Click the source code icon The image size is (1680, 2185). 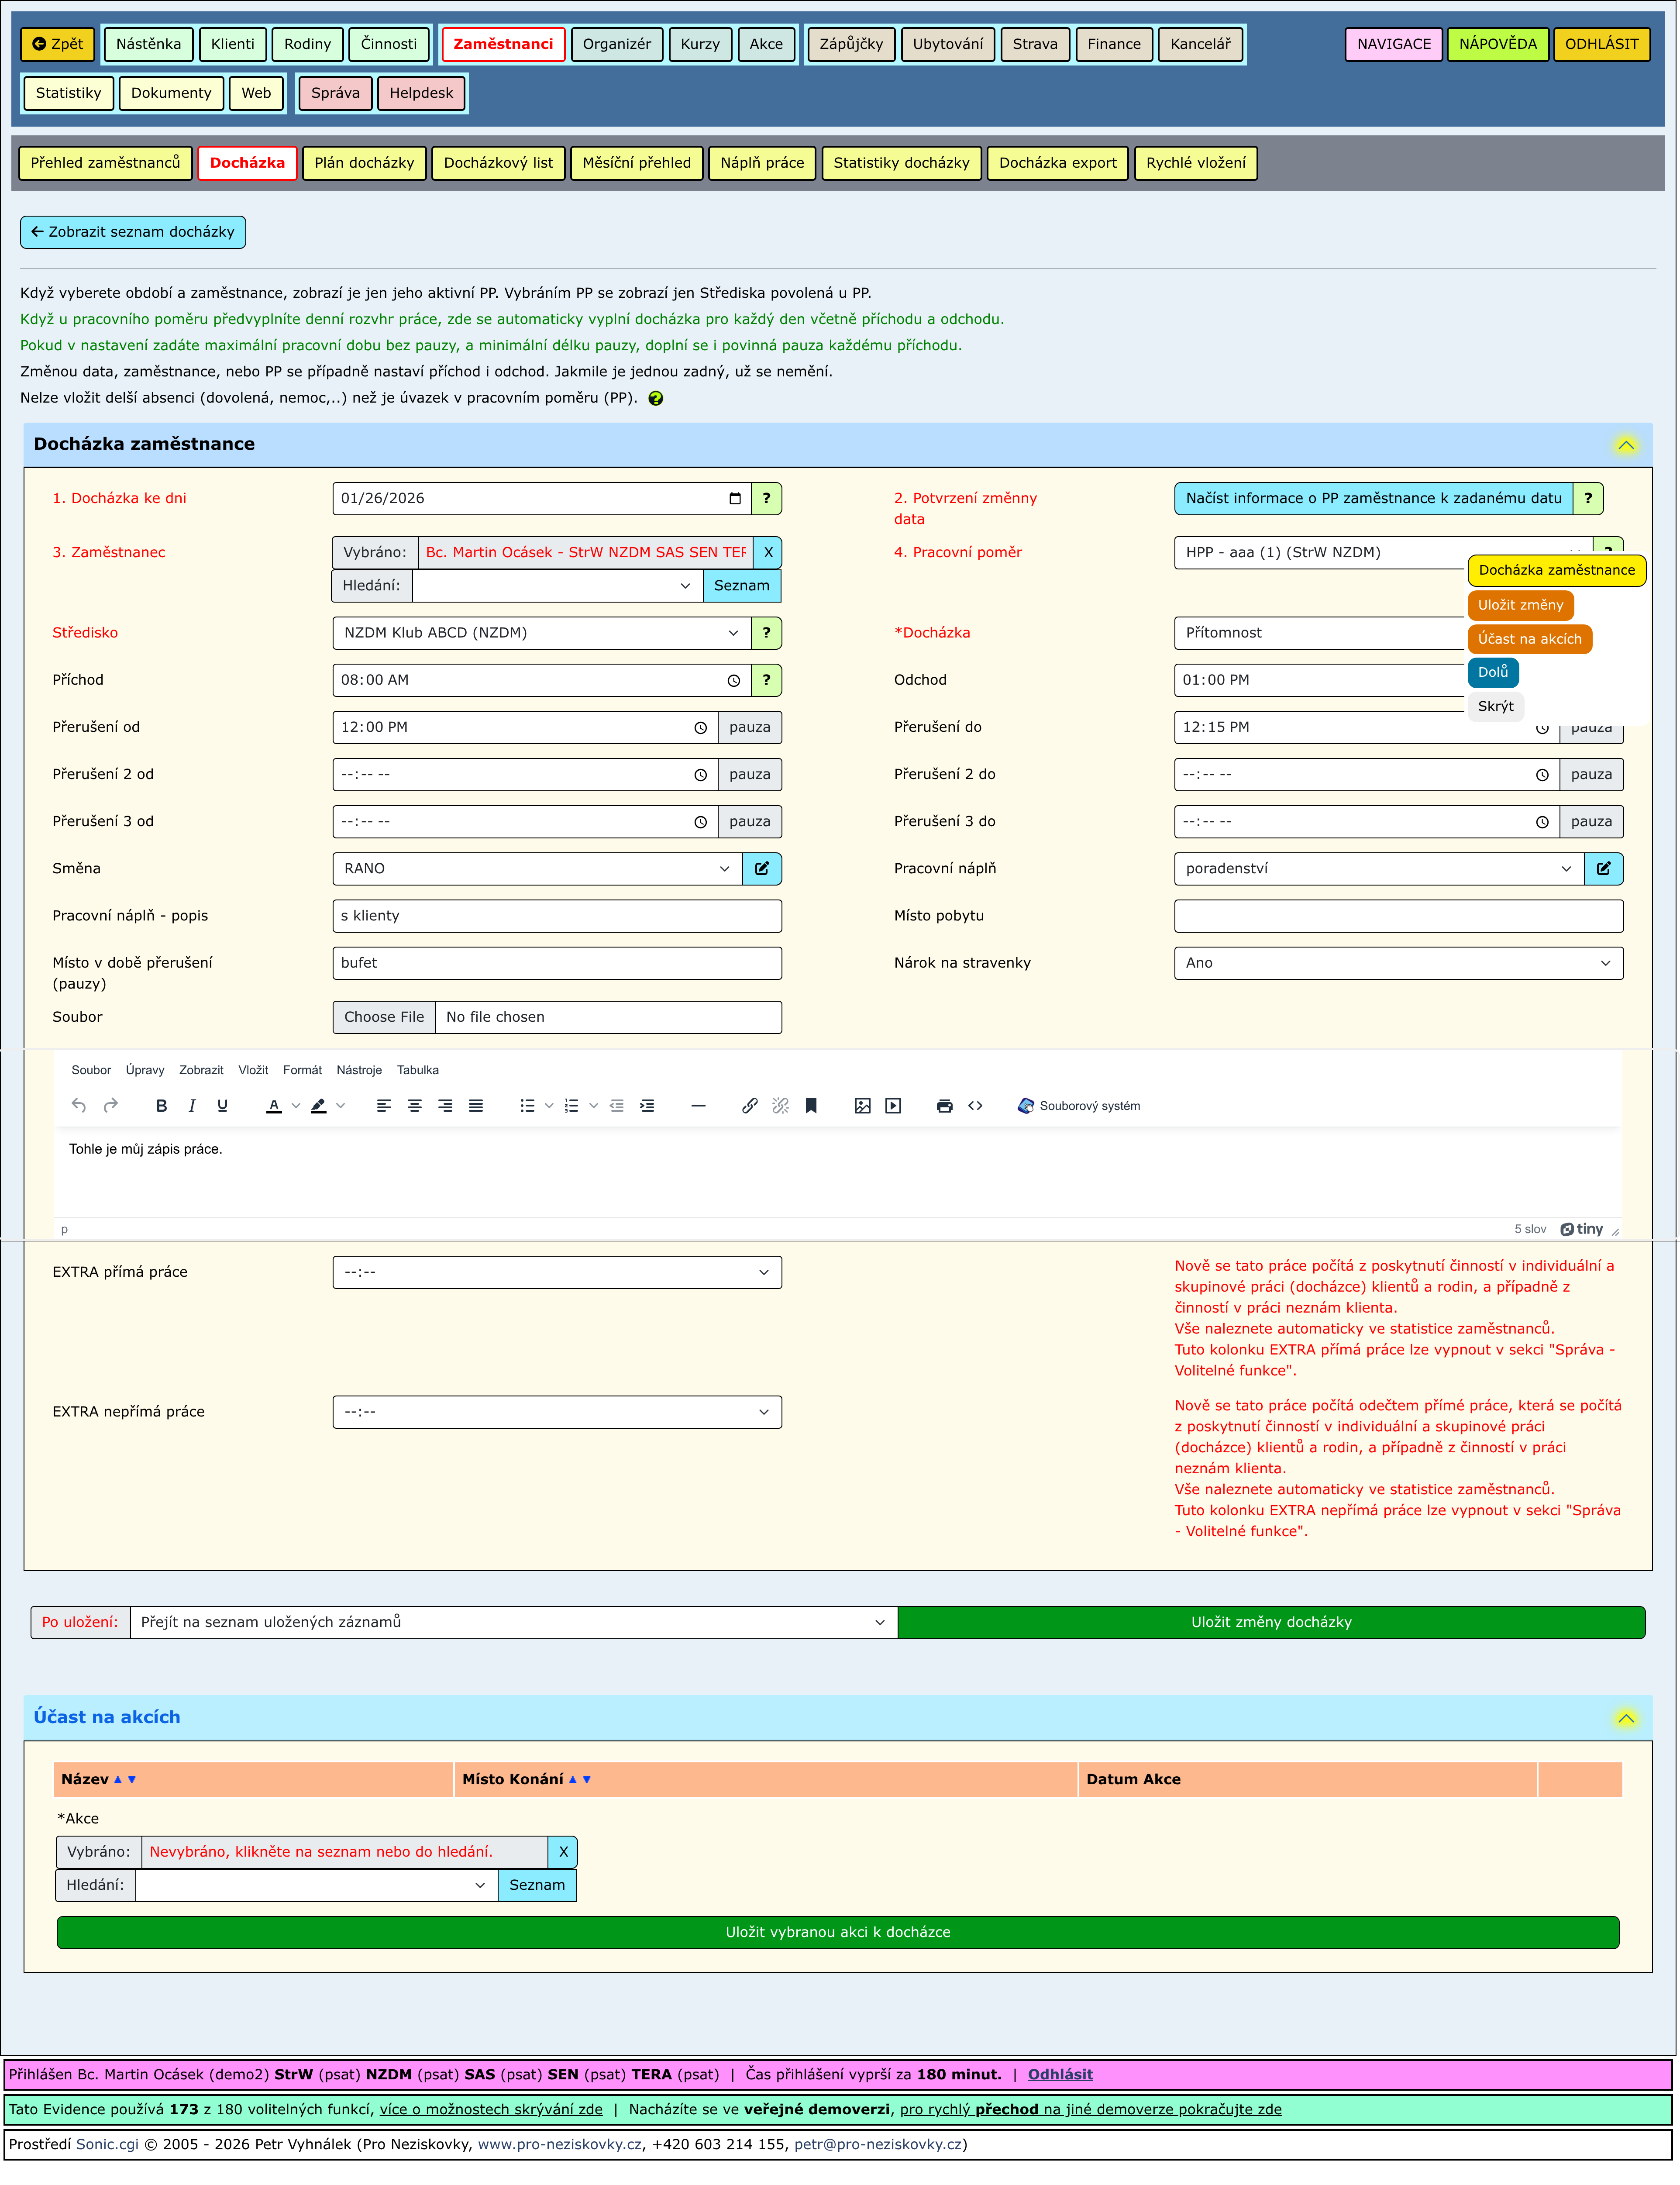click(975, 1105)
